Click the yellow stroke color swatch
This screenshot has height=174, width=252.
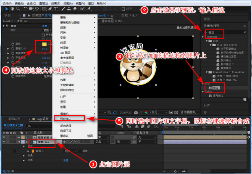click(x=45, y=44)
